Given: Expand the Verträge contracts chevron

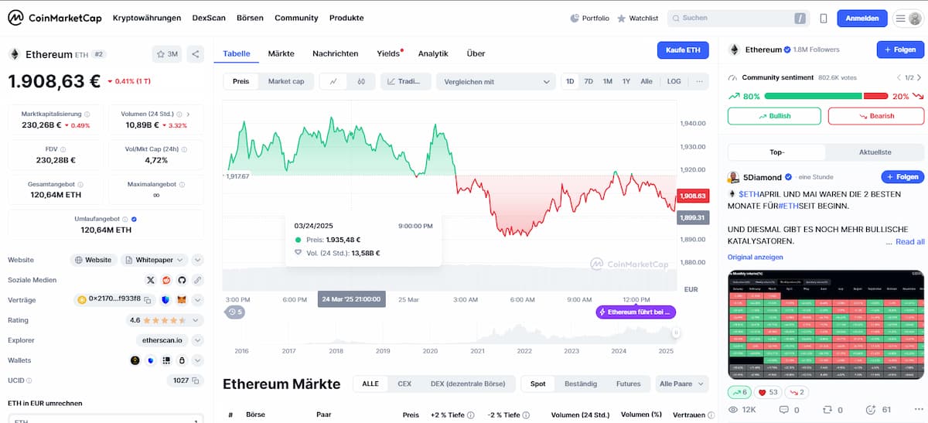Looking at the screenshot, I should [197, 300].
